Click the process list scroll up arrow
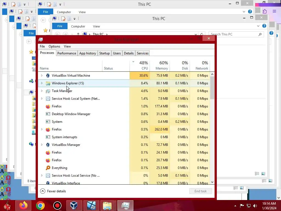This screenshot has width=281, height=211. 212,74
